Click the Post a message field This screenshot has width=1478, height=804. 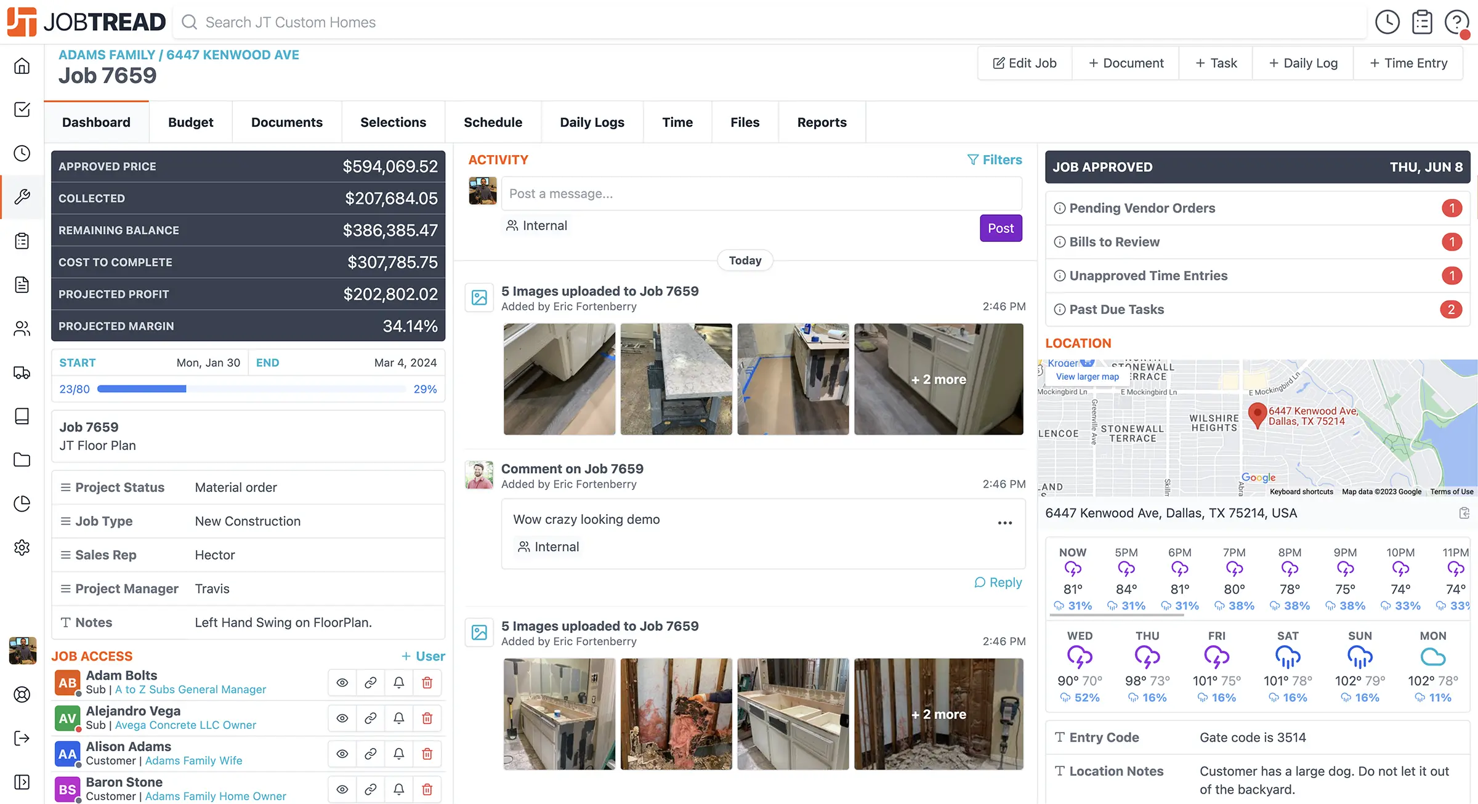pos(761,194)
